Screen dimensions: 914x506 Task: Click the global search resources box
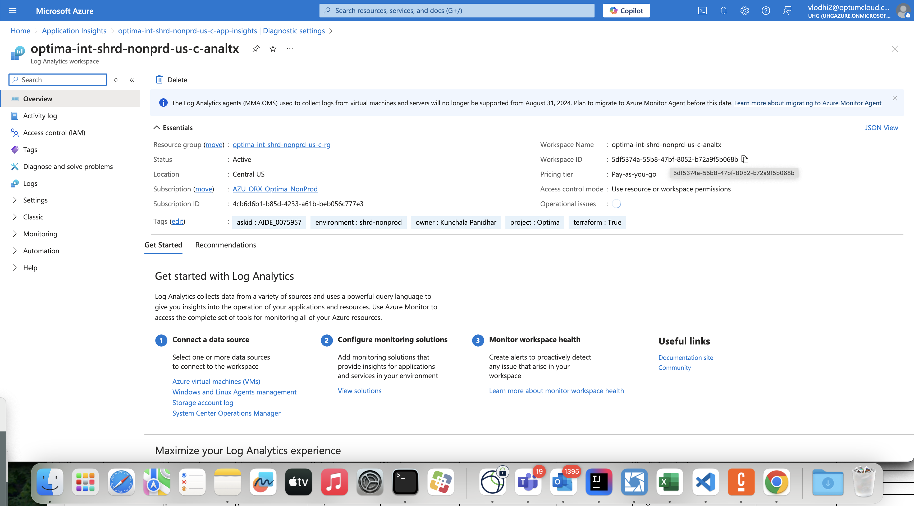coord(457,11)
